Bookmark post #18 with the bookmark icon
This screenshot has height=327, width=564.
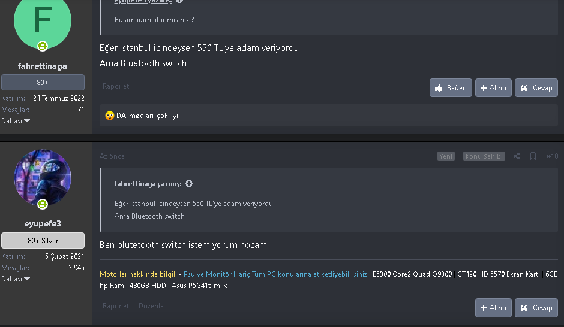[533, 156]
